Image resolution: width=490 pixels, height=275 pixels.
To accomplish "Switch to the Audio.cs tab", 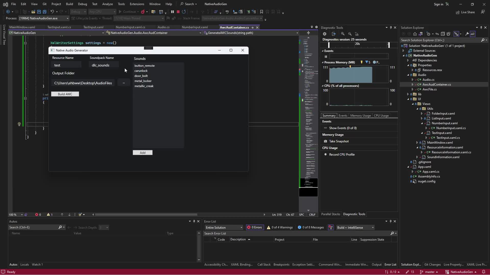I will [x=163, y=27].
